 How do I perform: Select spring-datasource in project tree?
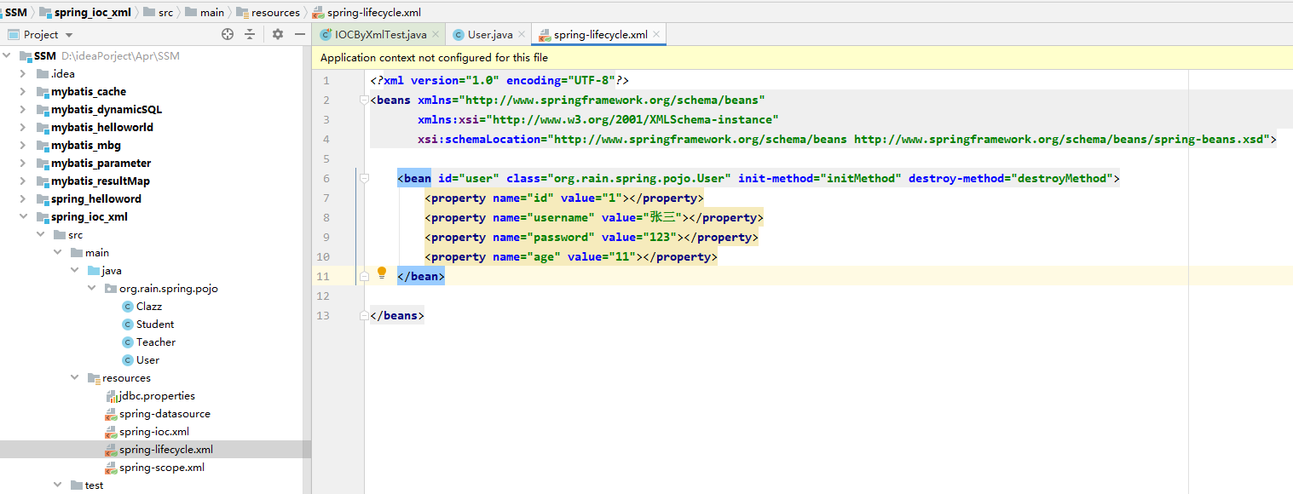[x=165, y=414]
